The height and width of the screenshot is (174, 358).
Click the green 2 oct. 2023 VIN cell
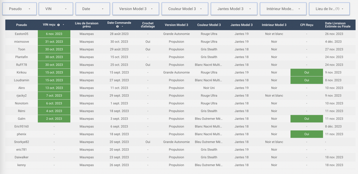coord(54,119)
